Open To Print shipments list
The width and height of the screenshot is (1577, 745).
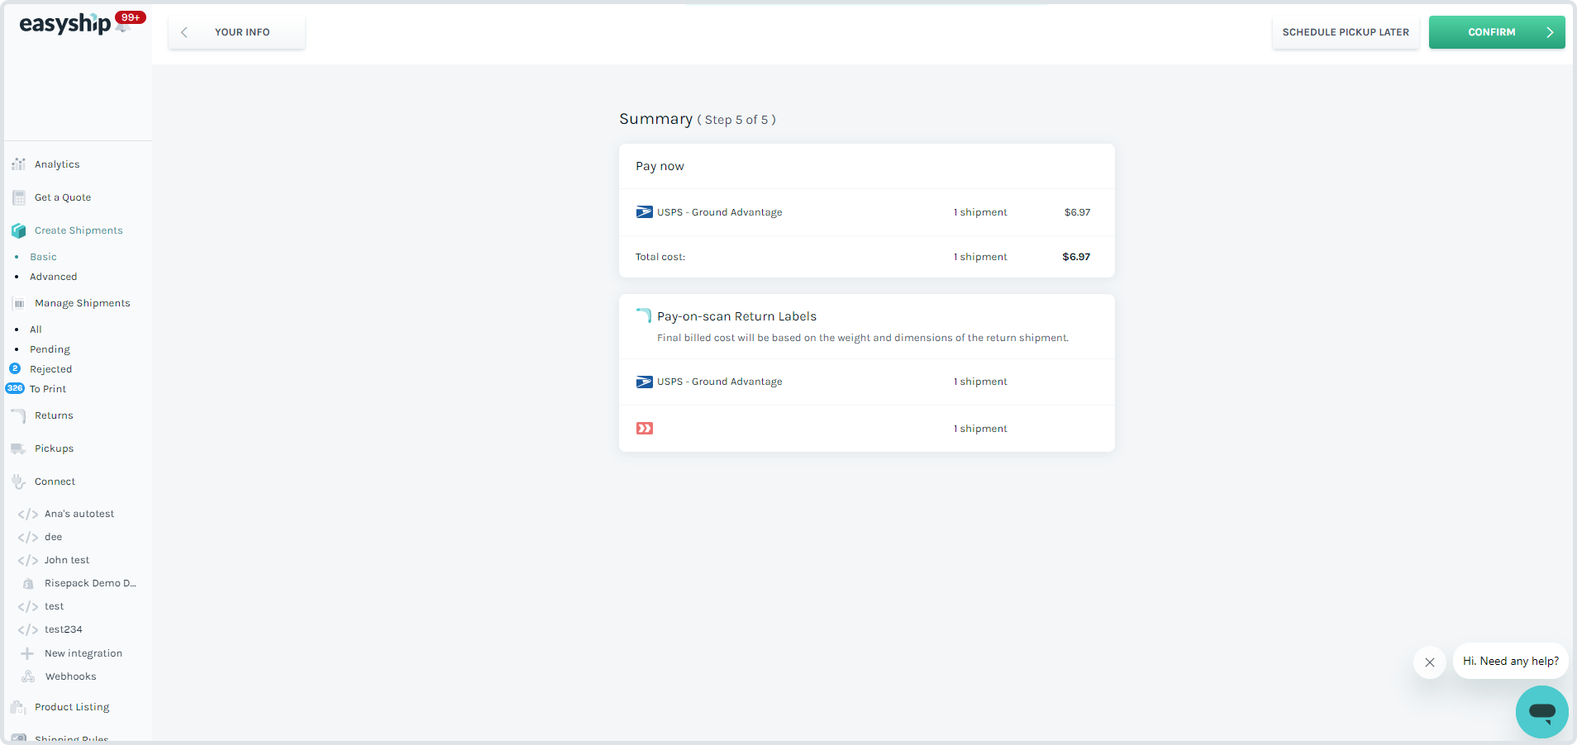(x=48, y=389)
